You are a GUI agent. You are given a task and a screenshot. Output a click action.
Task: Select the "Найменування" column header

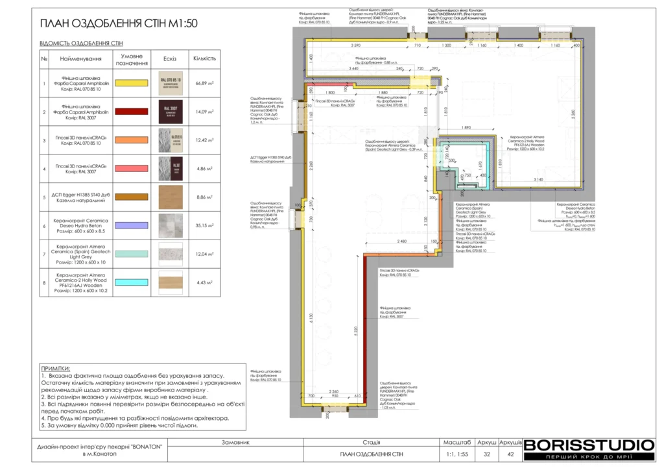[x=80, y=59]
